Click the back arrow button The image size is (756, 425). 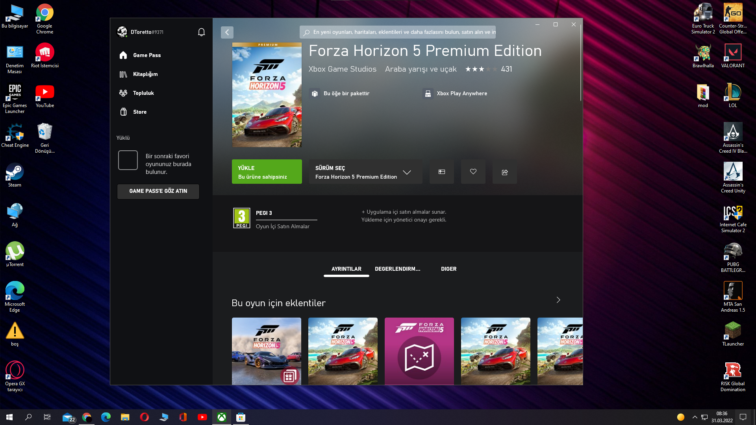tap(227, 32)
